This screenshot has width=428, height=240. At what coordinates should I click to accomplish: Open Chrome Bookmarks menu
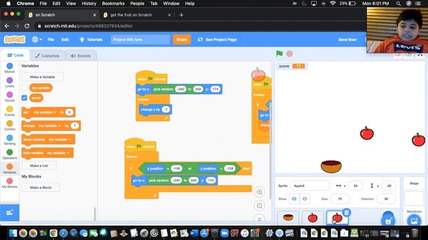[113, 3]
